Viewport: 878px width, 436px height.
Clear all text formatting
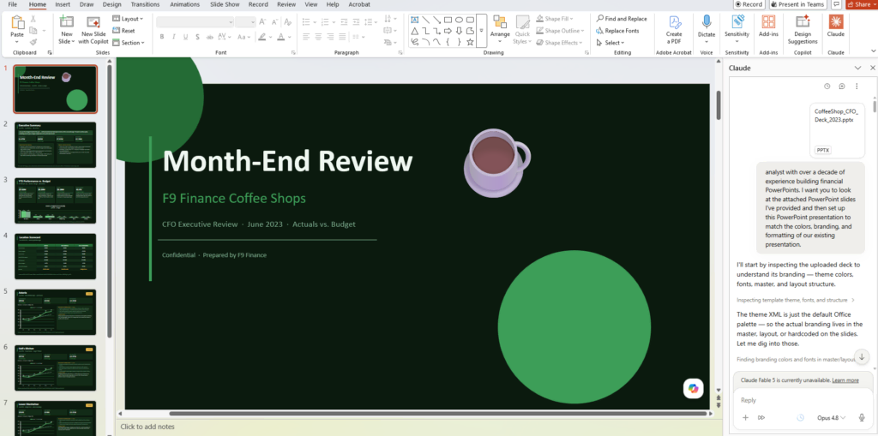pyautogui.click(x=288, y=21)
